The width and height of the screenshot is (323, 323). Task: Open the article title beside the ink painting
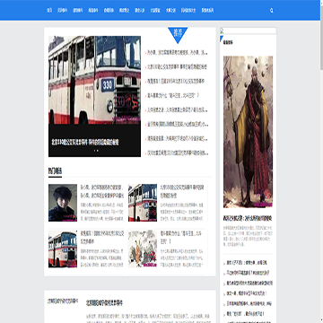(x=180, y=238)
